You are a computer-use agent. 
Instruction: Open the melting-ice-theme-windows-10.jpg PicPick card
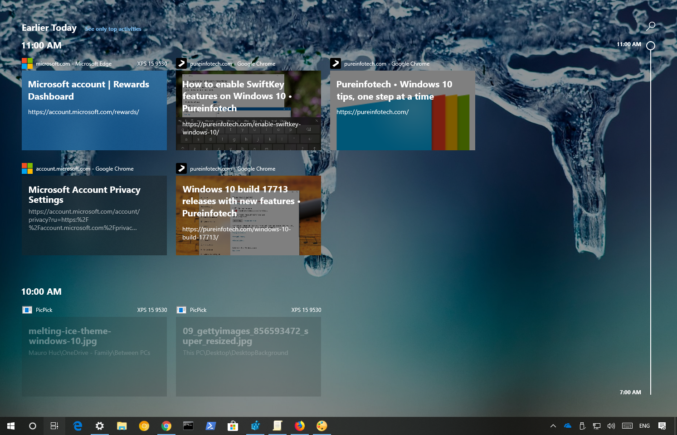click(x=94, y=357)
